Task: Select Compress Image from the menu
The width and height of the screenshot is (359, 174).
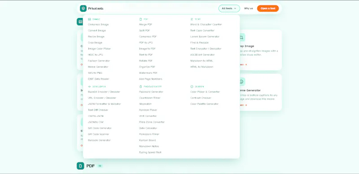Action: pos(98,25)
